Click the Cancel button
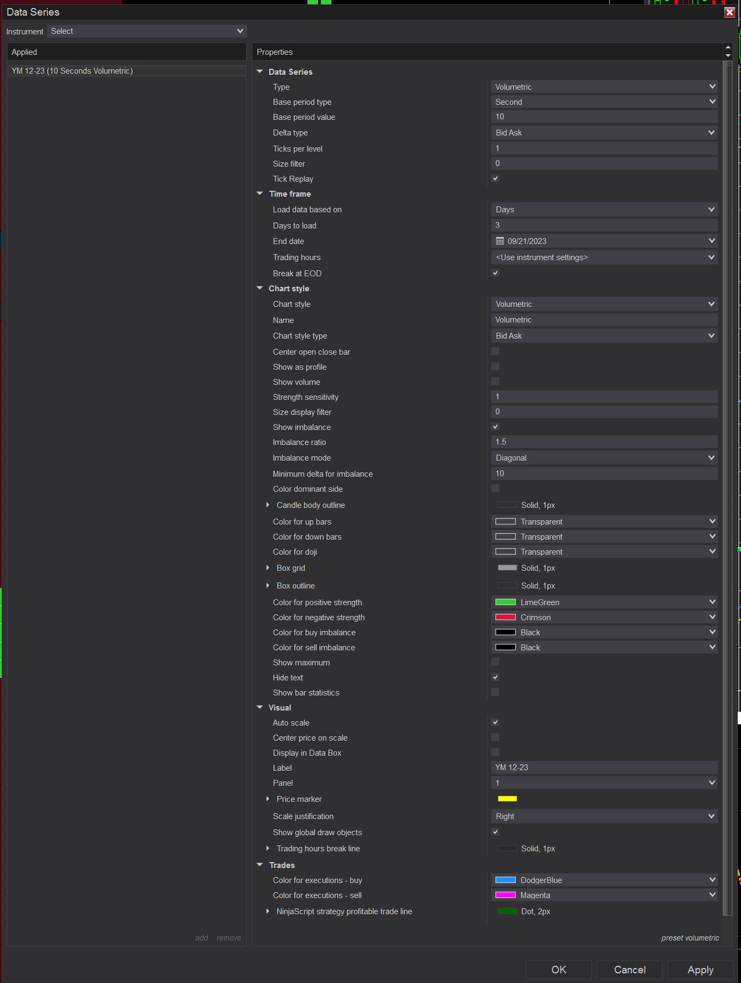Screen dimensions: 741x983 click(630, 970)
